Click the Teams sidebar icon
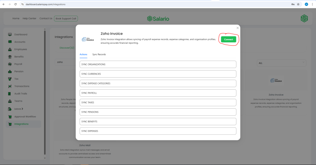This screenshot has width=316, height=165. [10, 101]
